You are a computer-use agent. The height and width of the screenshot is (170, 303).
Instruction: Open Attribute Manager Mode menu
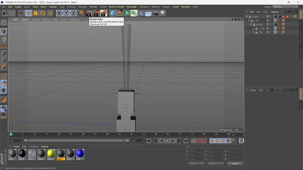coord(253,90)
